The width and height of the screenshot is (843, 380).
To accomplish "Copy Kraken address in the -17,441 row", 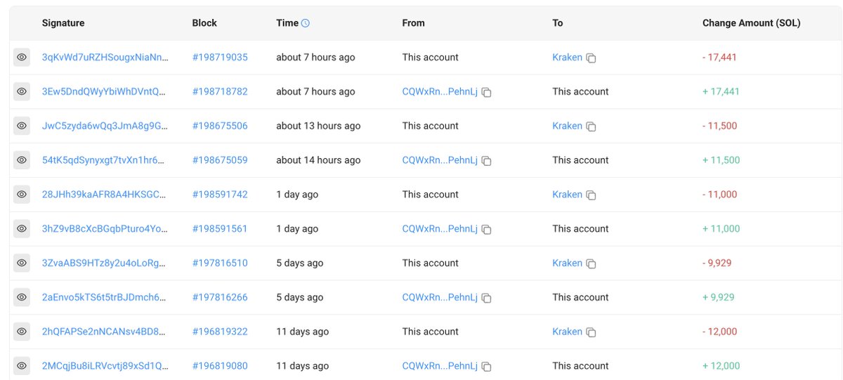I will [591, 58].
